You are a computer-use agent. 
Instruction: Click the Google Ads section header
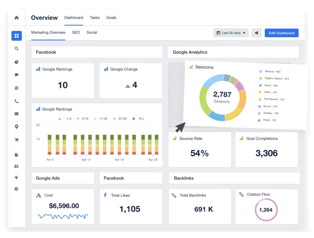tap(63, 178)
